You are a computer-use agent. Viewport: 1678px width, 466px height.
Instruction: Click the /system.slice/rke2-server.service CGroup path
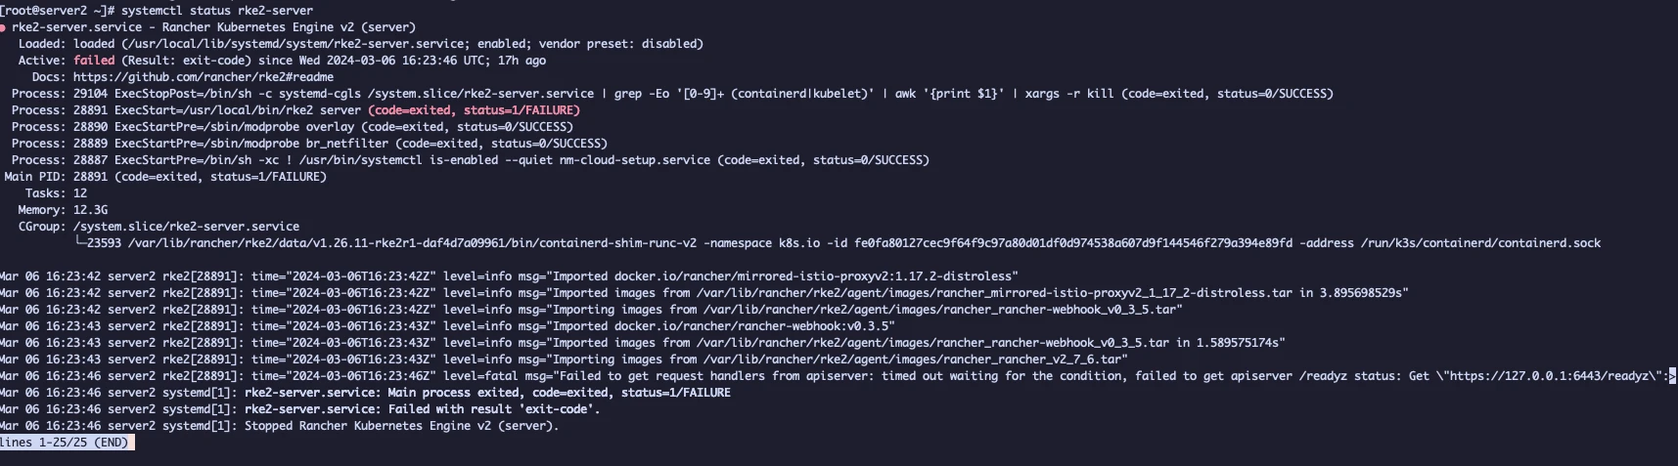click(x=186, y=227)
